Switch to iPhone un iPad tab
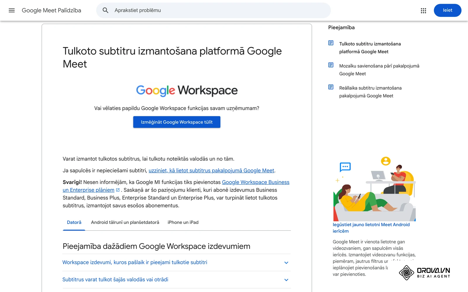Image resolution: width=468 pixels, height=292 pixels. [183, 223]
